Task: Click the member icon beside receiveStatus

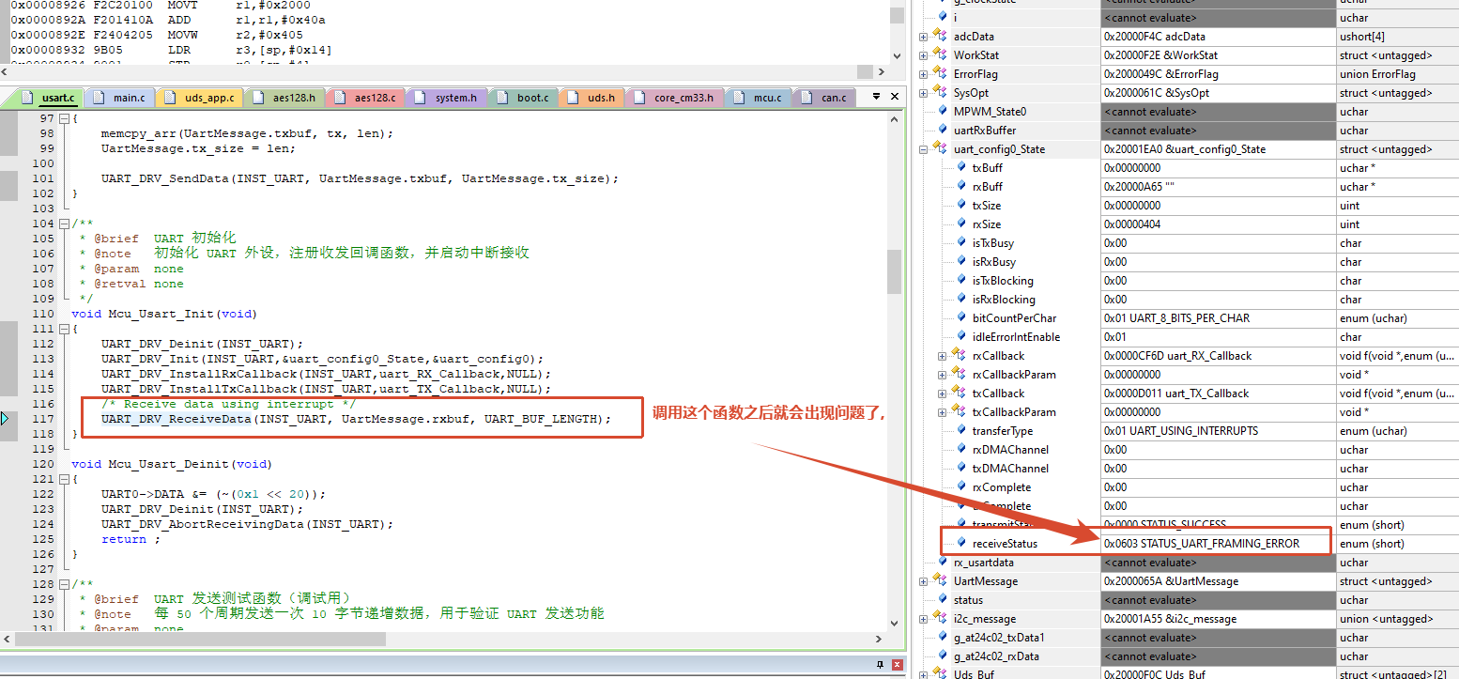Action: pyautogui.click(x=961, y=543)
